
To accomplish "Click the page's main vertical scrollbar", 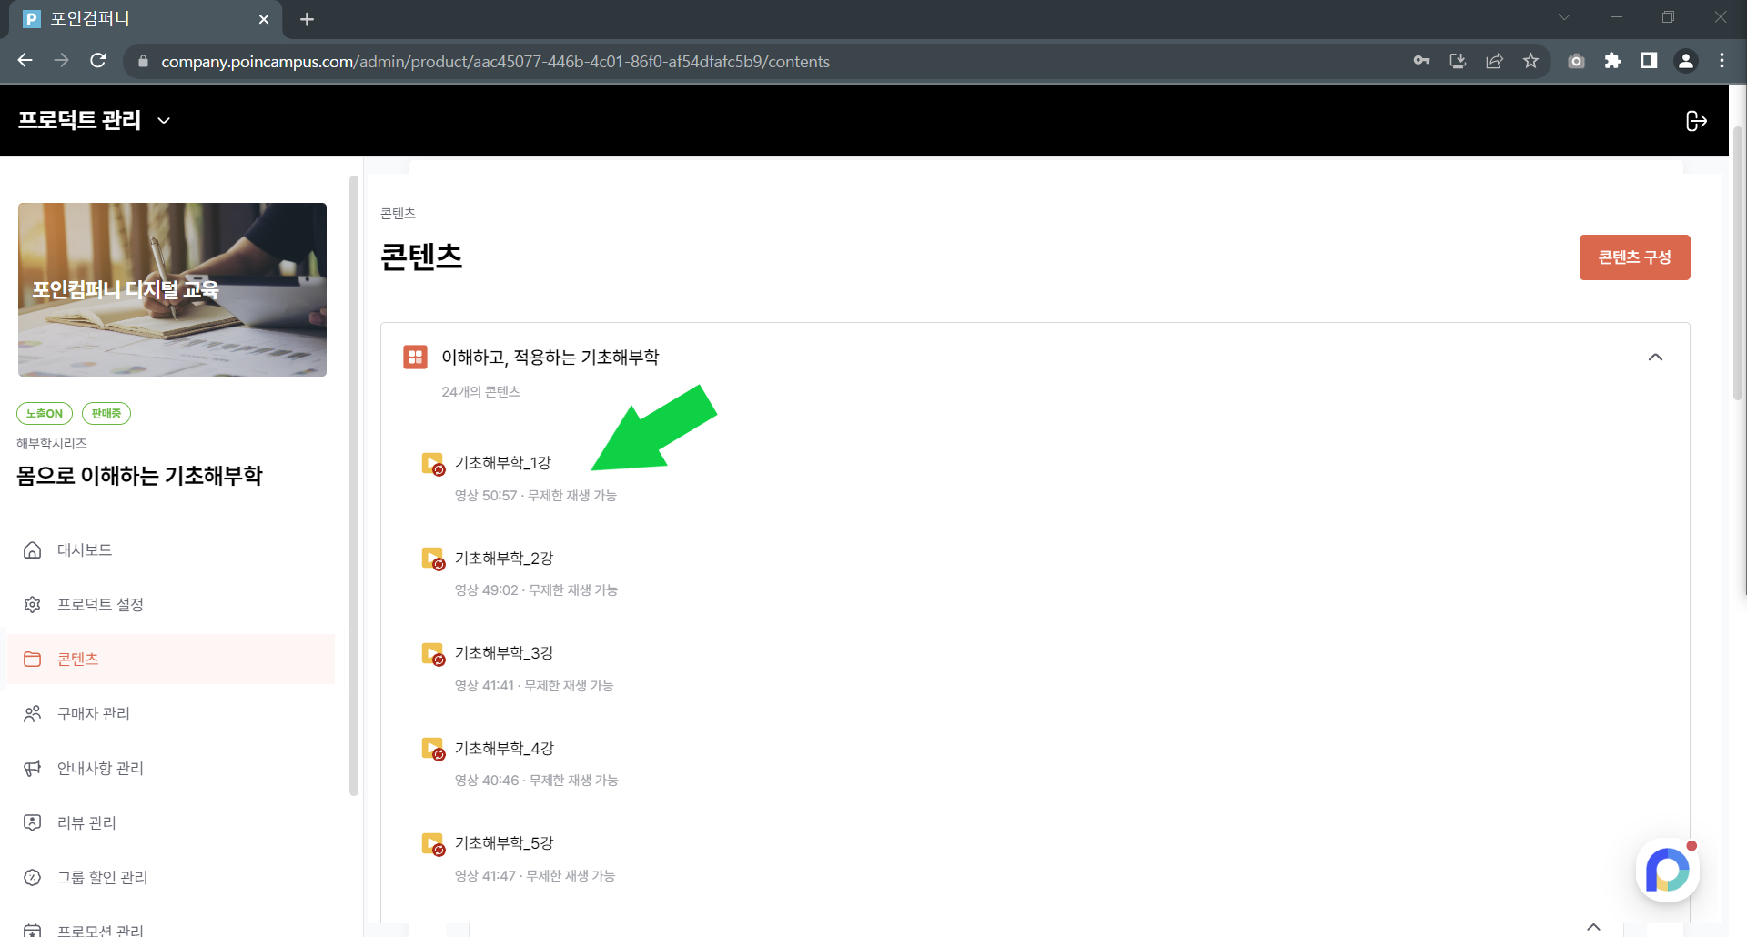I will pyautogui.click(x=1739, y=264).
